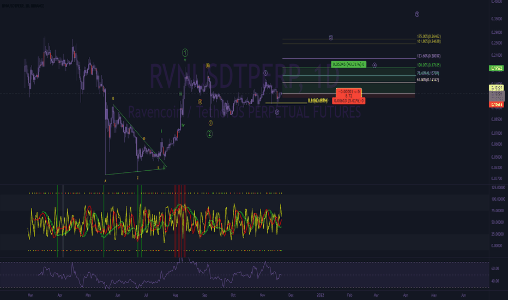Select the green circled wave 1 label
This screenshot has width=508, height=300.
(x=185, y=52)
